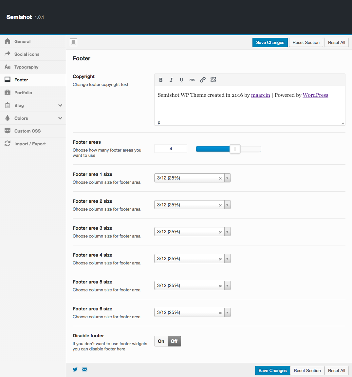
Task: Open the Twitter link icon
Action: click(75, 369)
